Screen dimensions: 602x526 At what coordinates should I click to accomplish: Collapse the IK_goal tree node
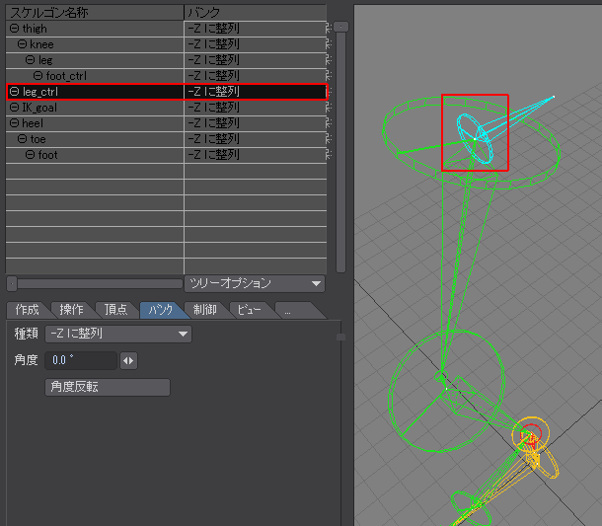(x=14, y=108)
